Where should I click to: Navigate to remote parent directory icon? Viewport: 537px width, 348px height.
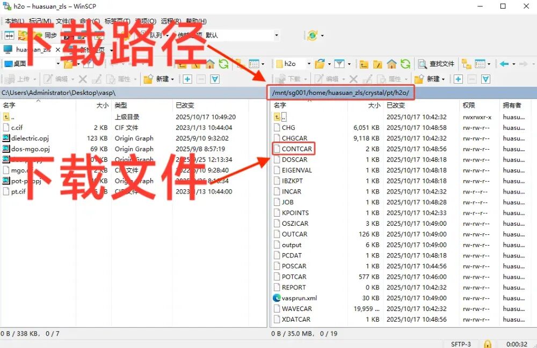(x=364, y=64)
